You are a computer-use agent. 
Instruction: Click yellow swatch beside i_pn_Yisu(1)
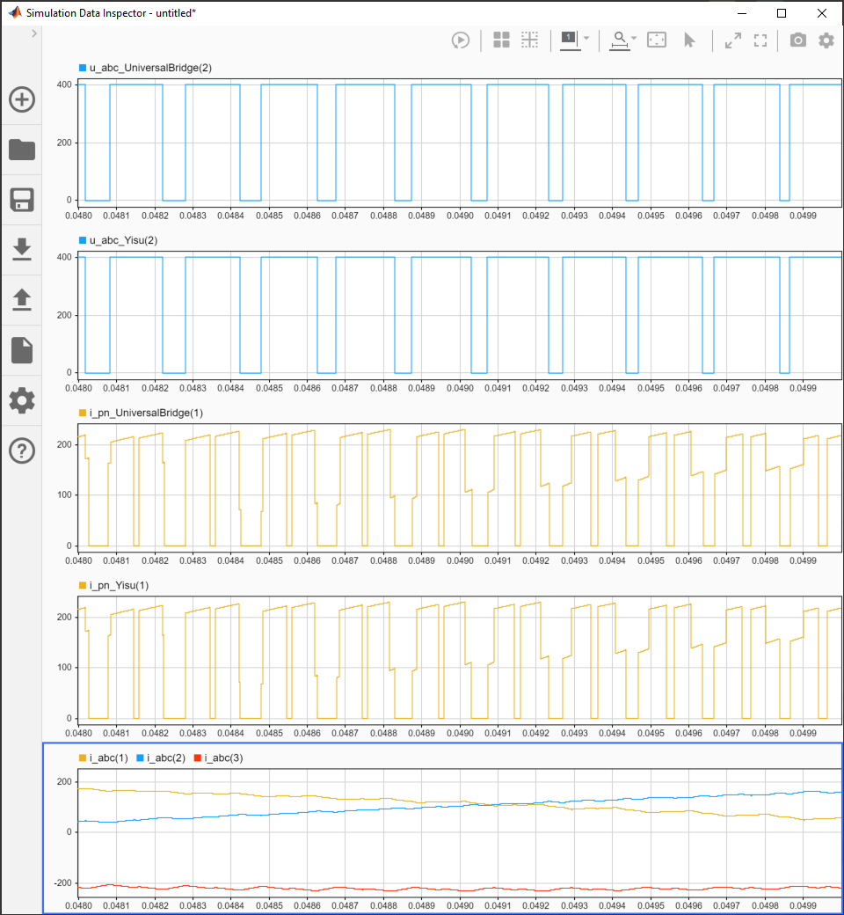pyautogui.click(x=83, y=585)
